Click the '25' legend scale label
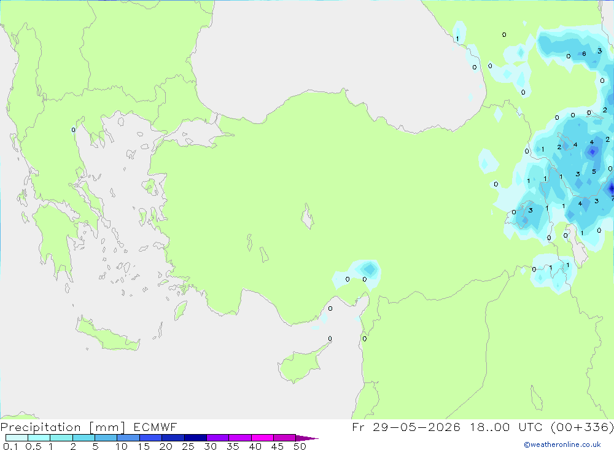 (x=188, y=446)
